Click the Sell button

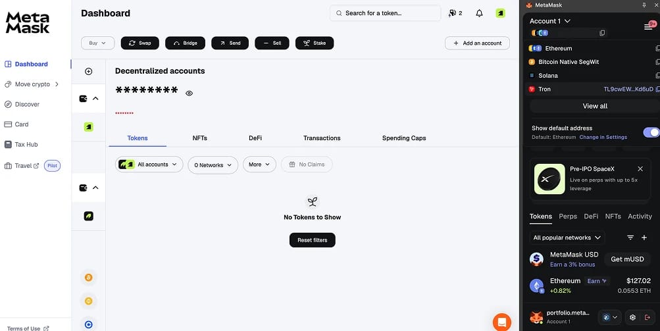tap(272, 43)
